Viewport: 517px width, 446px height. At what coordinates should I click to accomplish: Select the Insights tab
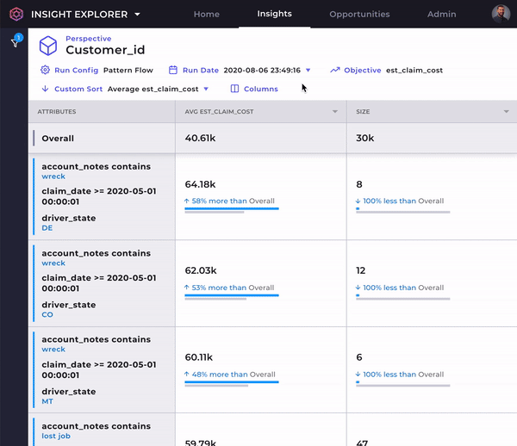point(274,14)
